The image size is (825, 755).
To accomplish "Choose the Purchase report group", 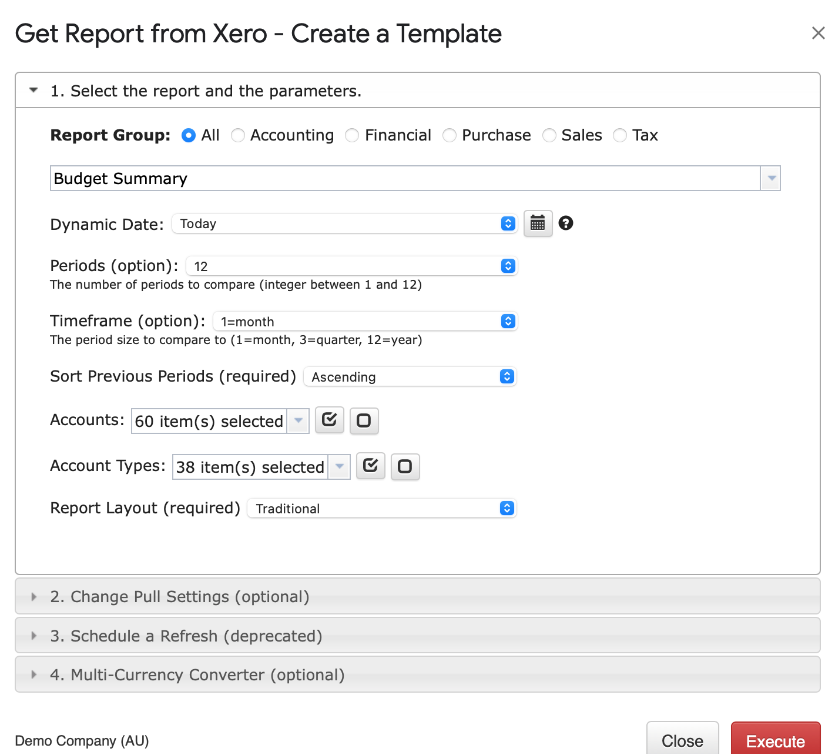I will 450,135.
